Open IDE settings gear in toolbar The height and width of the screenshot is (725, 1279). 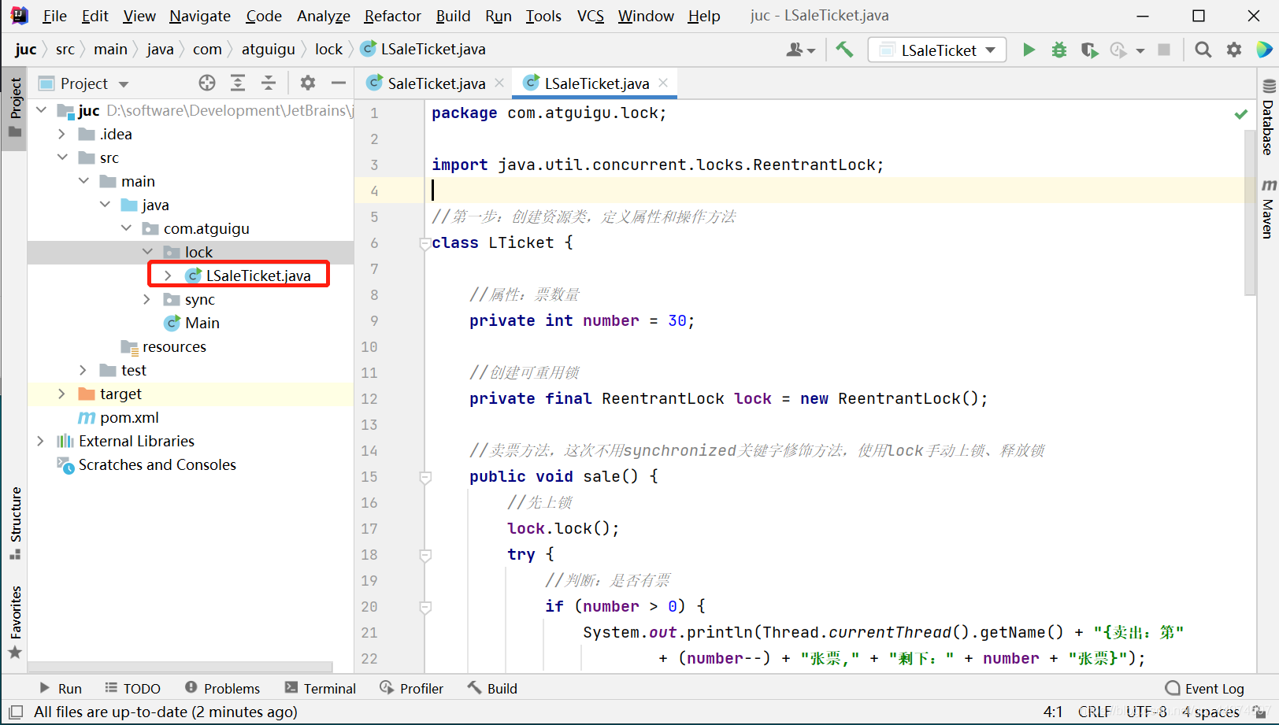coord(1234,50)
